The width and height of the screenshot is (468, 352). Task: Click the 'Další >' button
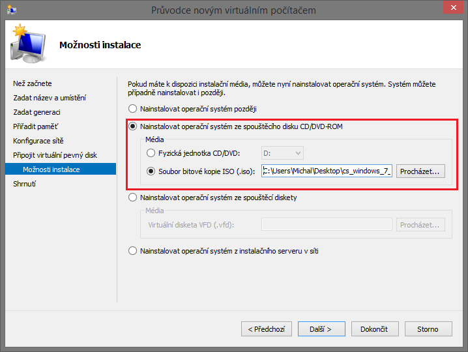pos(321,329)
